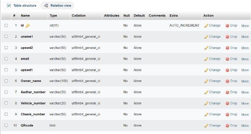Click the Table structure tab icon

(x=9, y=6)
